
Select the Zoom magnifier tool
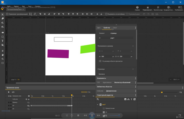(x=3, y=59)
